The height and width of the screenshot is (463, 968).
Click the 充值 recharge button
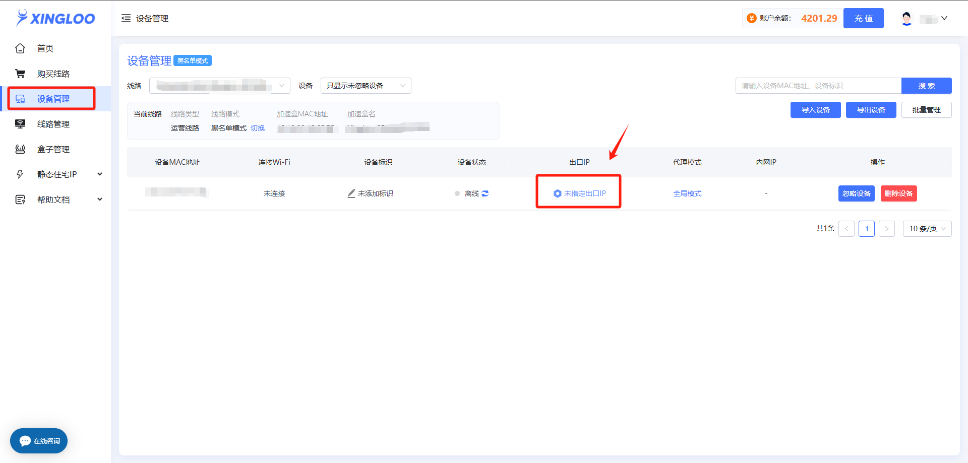864,18
